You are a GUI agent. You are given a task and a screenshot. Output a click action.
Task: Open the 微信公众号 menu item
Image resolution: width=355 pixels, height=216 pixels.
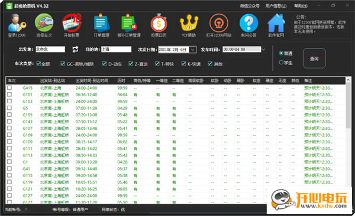point(250,6)
